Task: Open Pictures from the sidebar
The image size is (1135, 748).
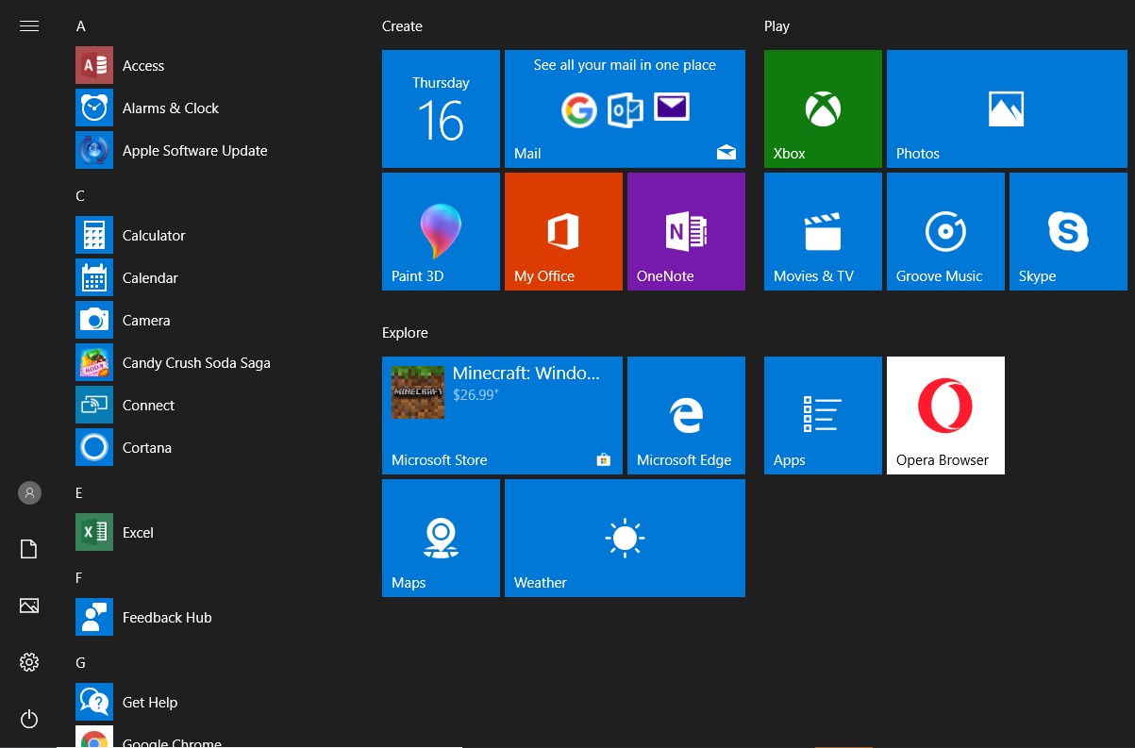Action: click(28, 606)
